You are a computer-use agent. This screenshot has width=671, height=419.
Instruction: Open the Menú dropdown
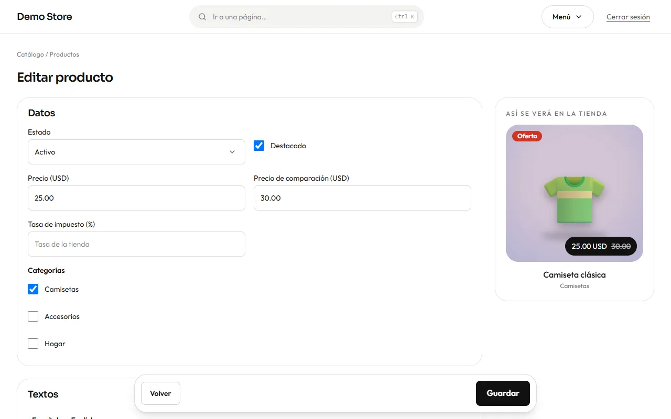coord(567,17)
